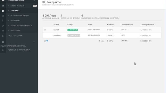Click the mining farm pickaxe icon
Viewport: 166px width, 93px height.
tap(3, 36)
